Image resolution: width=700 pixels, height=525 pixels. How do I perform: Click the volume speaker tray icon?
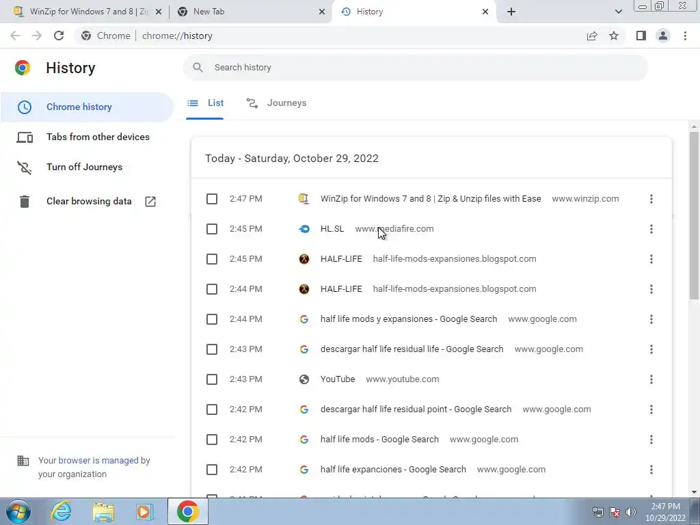coord(630,511)
